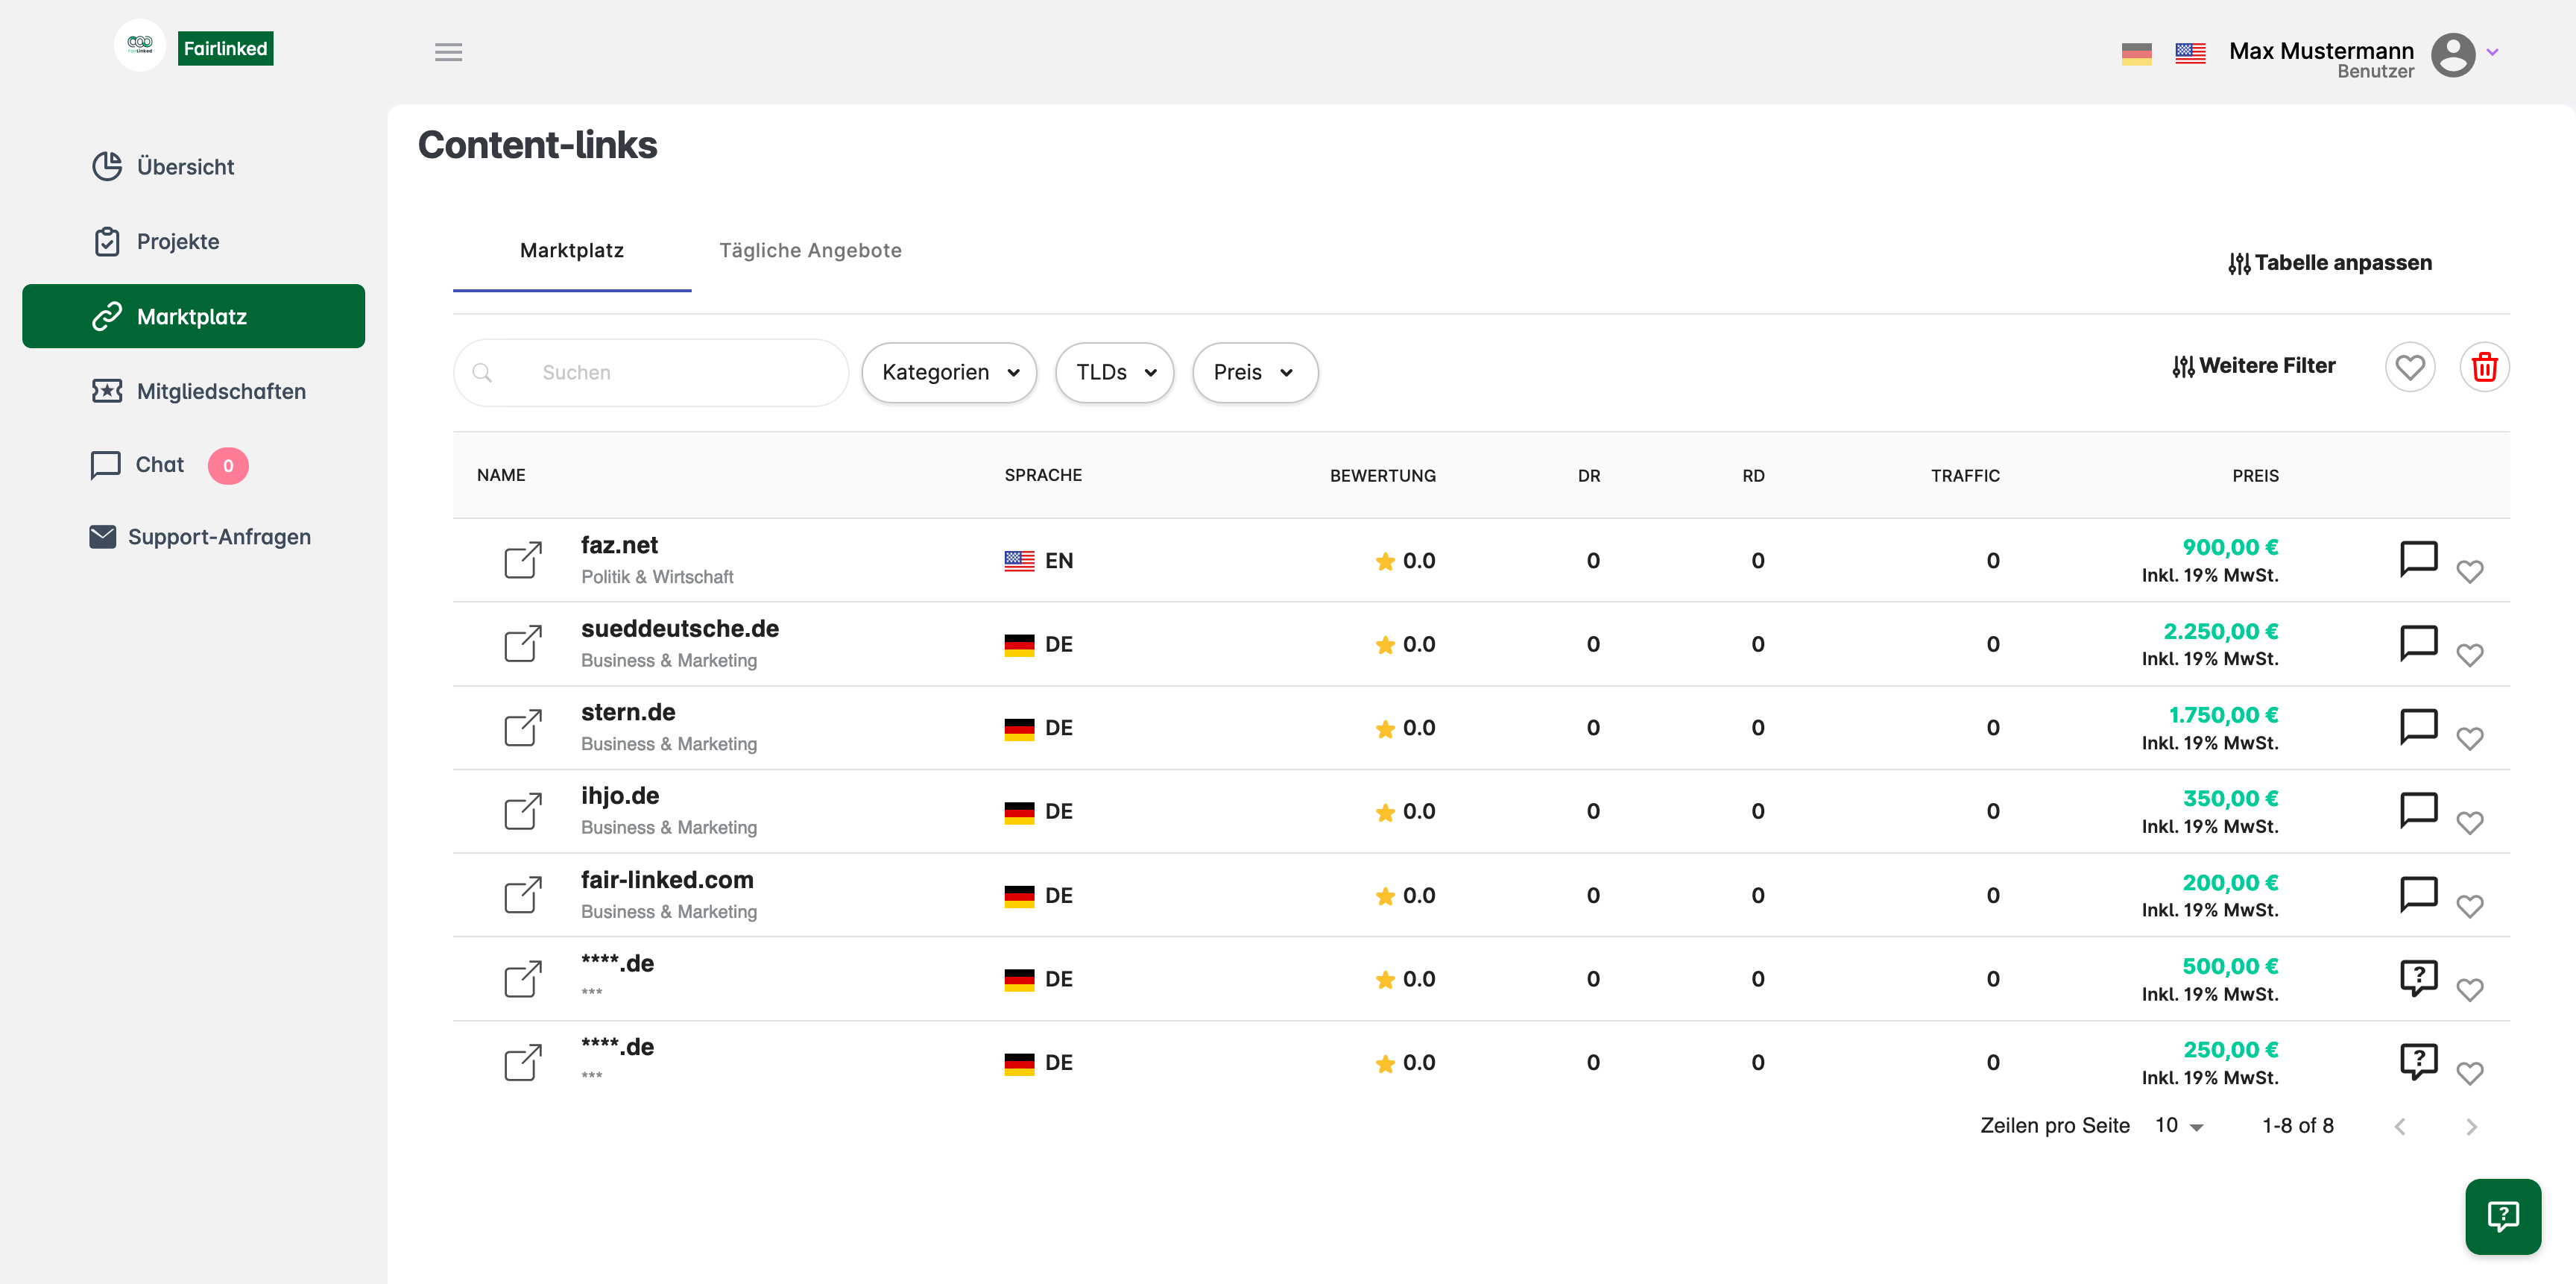Open stern.de listing name
The image size is (2576, 1284).
click(628, 712)
